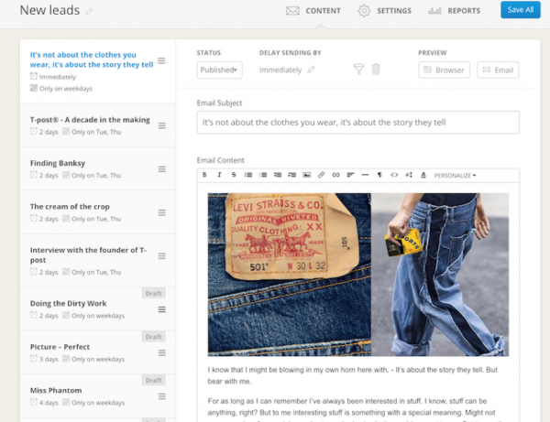Open text alignment options
550x422 pixels.
pos(350,175)
